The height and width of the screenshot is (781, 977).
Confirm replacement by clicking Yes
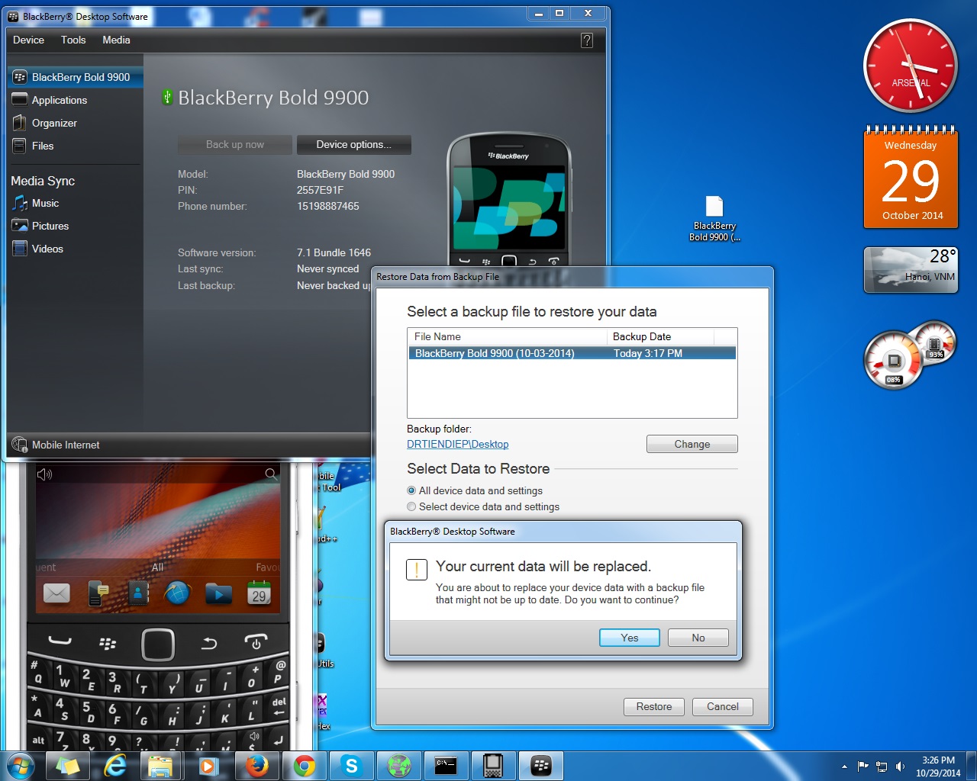pyautogui.click(x=629, y=638)
